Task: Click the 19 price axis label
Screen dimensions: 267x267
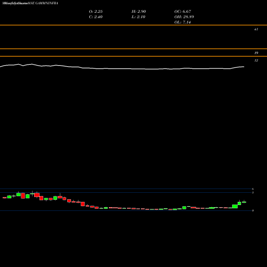Action: pos(256,53)
